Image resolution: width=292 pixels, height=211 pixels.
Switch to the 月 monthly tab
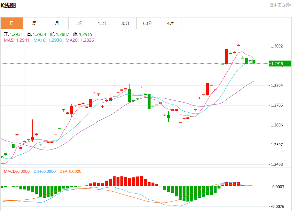point(57,23)
